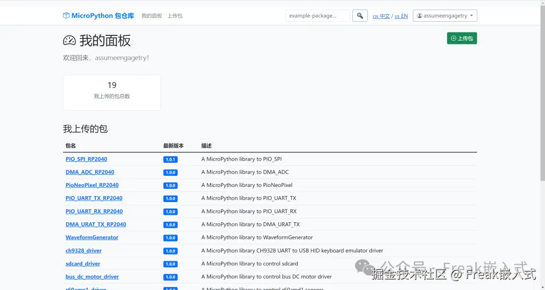The width and height of the screenshot is (545, 290).
Task: Click description 'A MicroPython library to PIO_UART_TX'
Action: 248,198
